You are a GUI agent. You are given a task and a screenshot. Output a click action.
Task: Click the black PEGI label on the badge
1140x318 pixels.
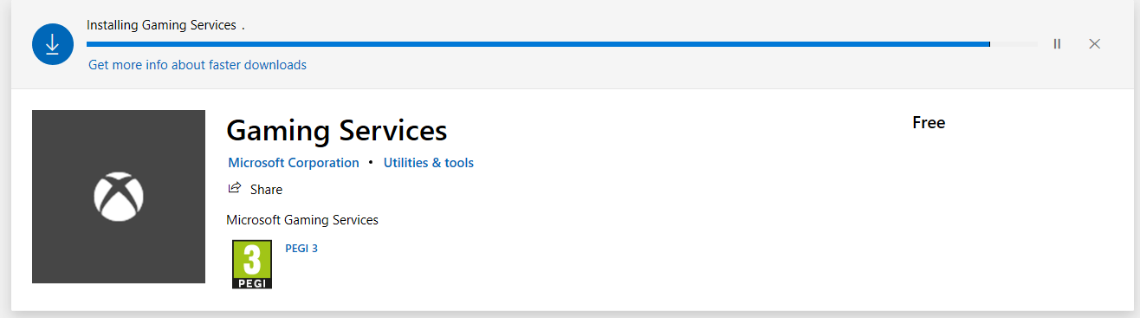(x=252, y=282)
